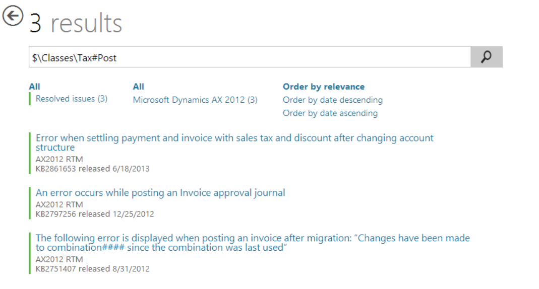This screenshot has width=539, height=289.
Task: Sort results by date descending
Action: click(332, 100)
